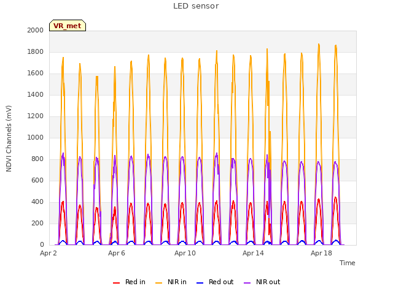The height and width of the screenshot is (294, 393).
Task: Click the Apr 10 x-axis tick label
Action: click(185, 253)
